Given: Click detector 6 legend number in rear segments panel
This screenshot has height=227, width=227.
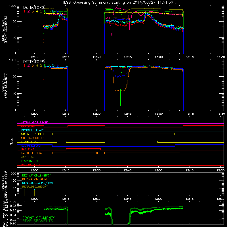Looking at the screenshot, I should tap(45, 66).
